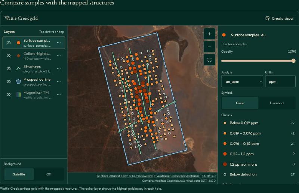This screenshot has width=299, height=193.
Task: Select the Circle symbol option
Action: (240, 103)
